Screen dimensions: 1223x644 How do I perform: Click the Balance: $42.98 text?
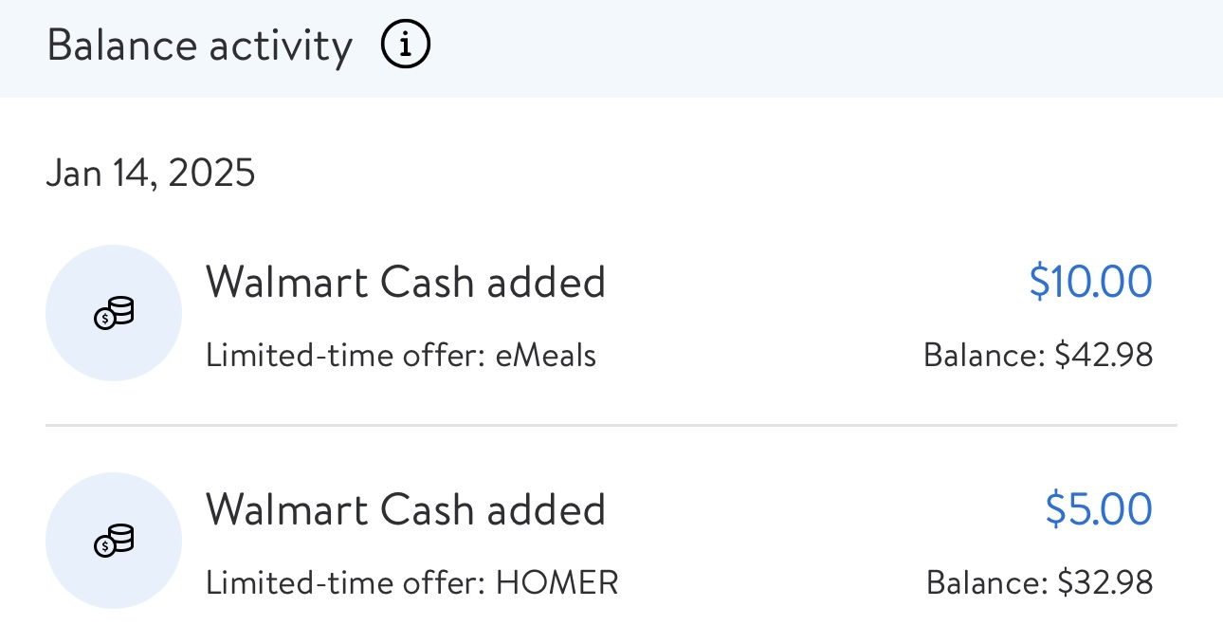(1038, 356)
